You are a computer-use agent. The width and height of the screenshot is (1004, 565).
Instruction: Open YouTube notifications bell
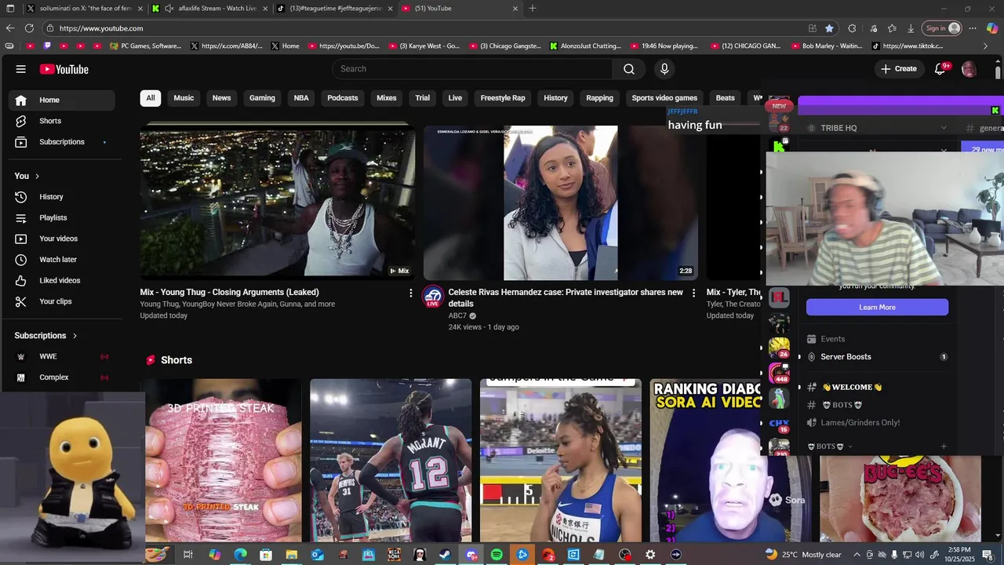[x=940, y=69]
